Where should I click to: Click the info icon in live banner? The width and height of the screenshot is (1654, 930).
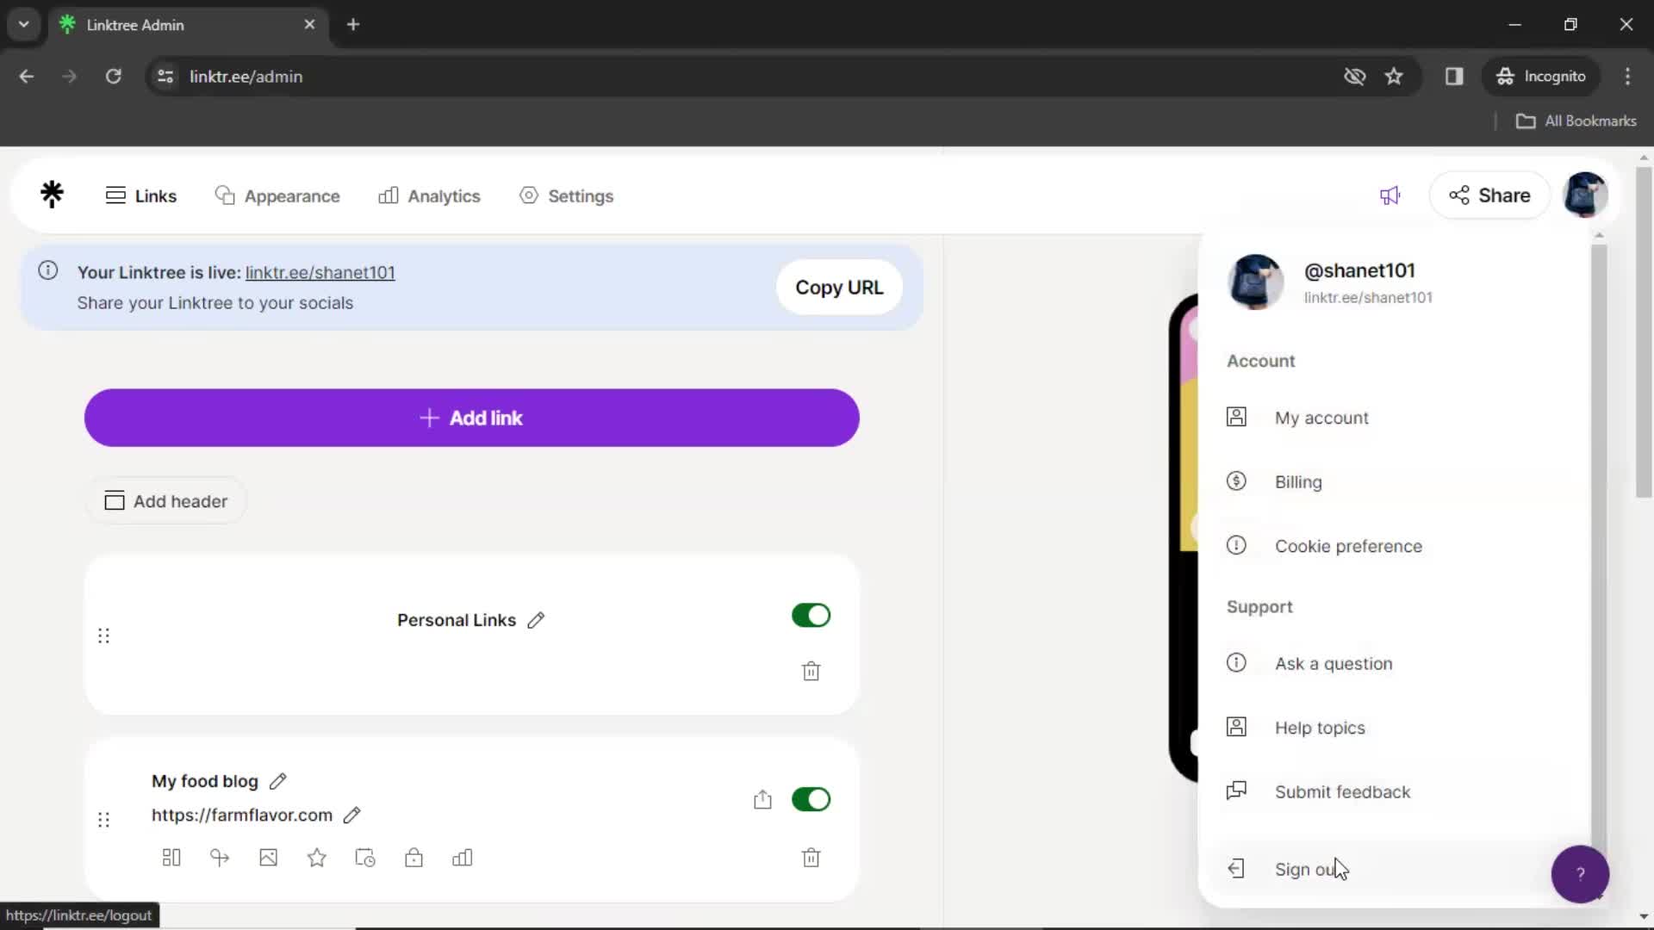(48, 270)
